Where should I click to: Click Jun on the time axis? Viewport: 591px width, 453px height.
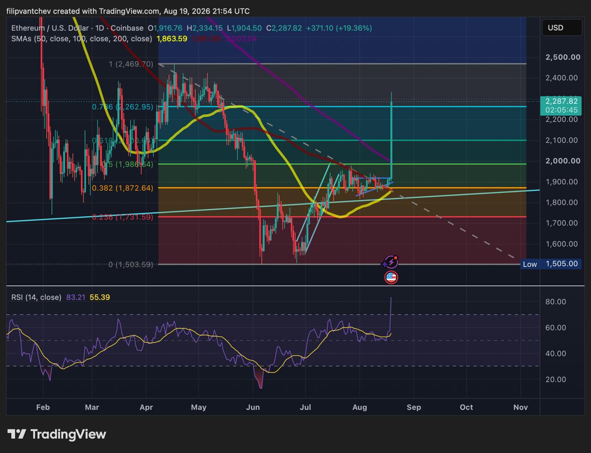(253, 407)
